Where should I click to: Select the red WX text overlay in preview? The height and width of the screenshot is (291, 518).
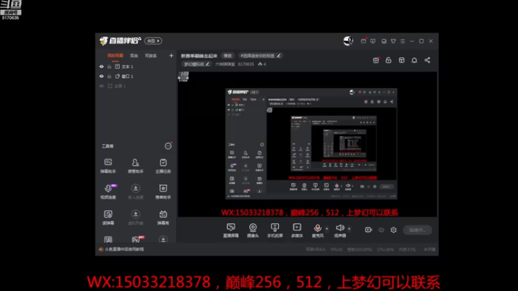pos(310,213)
